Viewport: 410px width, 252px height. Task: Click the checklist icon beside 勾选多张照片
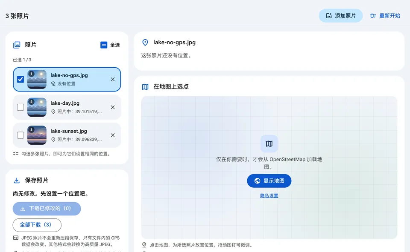pos(16,154)
